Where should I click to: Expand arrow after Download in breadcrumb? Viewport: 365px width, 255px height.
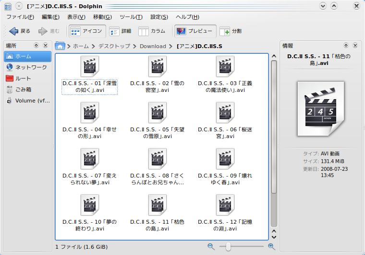point(171,46)
